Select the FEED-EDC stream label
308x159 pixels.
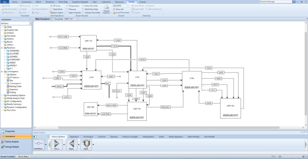pyautogui.click(x=165, y=107)
